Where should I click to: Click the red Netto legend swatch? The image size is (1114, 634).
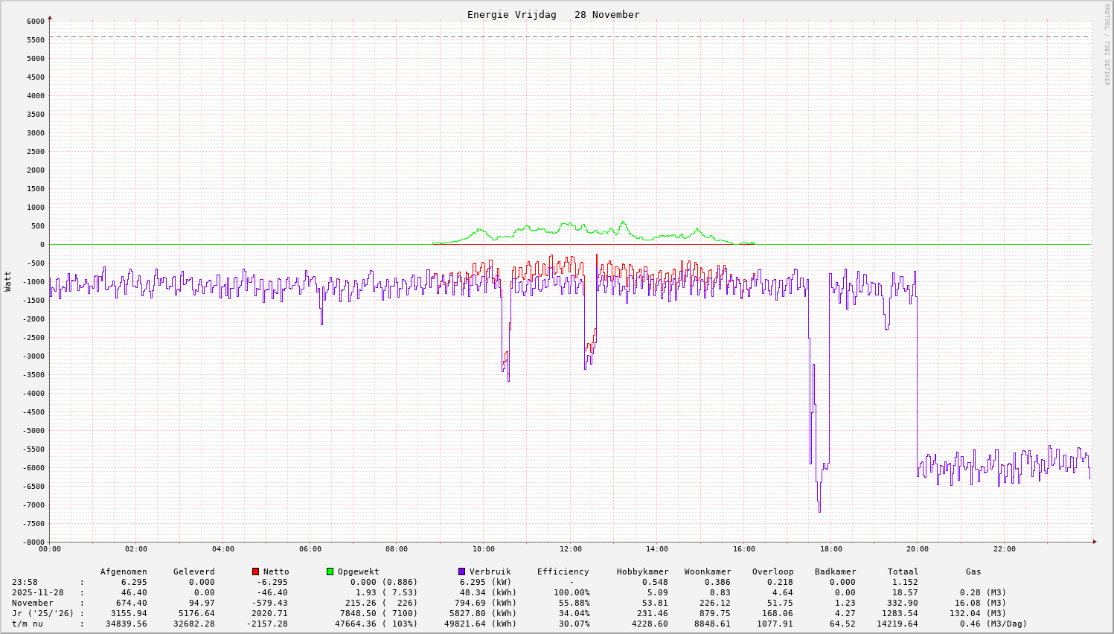click(255, 571)
